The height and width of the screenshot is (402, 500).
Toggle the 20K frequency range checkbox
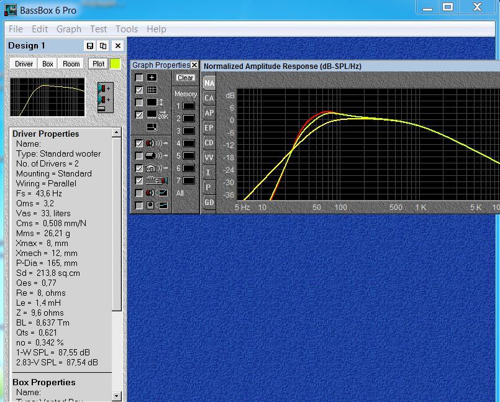coord(139,115)
